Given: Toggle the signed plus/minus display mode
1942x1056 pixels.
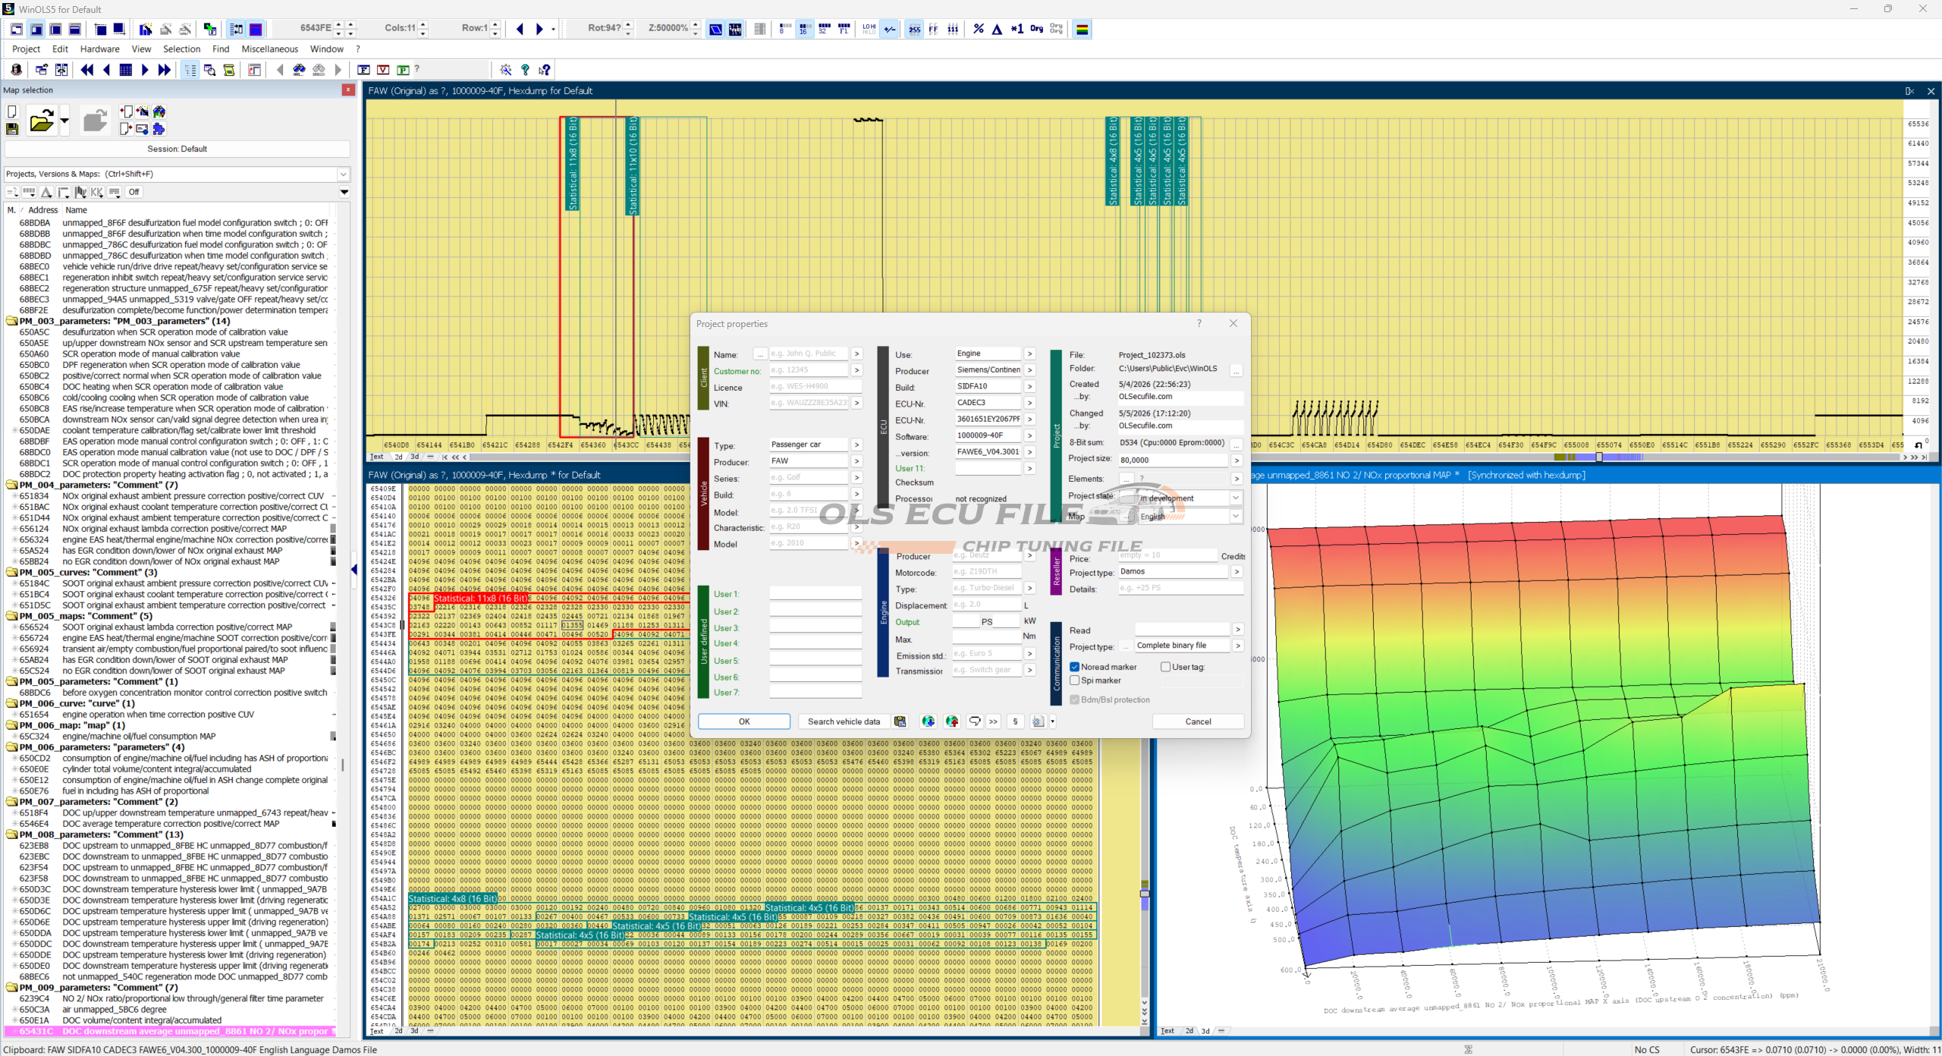Looking at the screenshot, I should (x=890, y=29).
